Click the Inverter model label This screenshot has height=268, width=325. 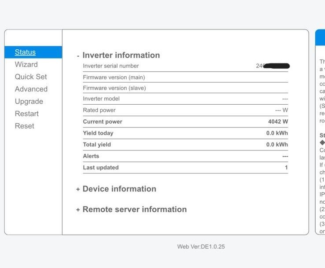pos(101,99)
